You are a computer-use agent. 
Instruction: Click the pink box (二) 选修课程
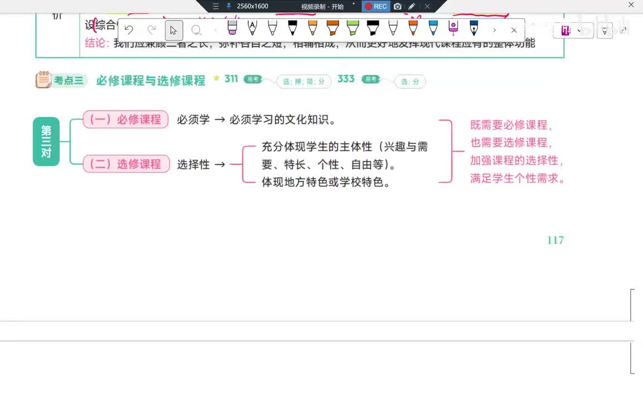[126, 164]
